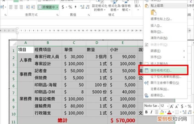Choose 從下拉式清單挑選(K)... menu item
This screenshot has height=124, width=194.
point(165,77)
